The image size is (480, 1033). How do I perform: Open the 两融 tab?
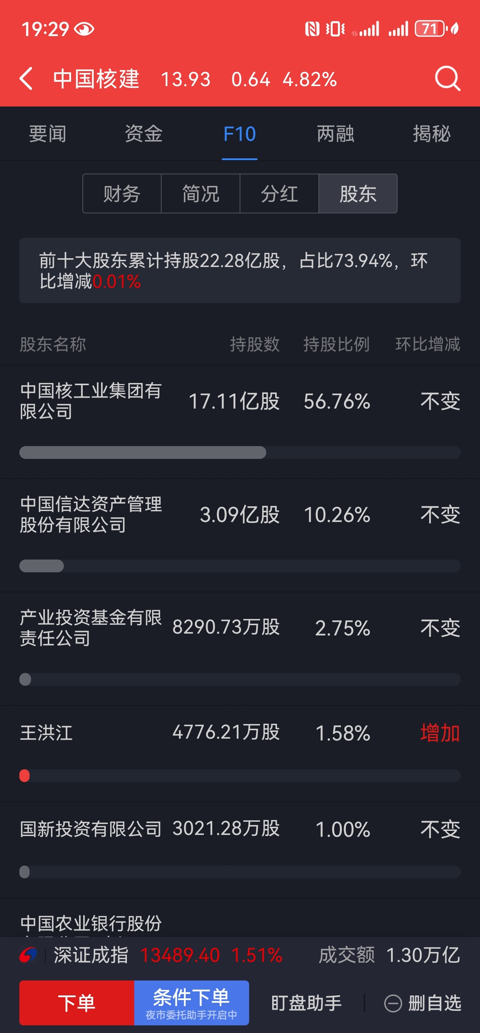[x=336, y=134]
